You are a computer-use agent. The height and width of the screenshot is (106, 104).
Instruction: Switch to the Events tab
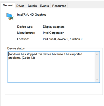click(44, 6)
